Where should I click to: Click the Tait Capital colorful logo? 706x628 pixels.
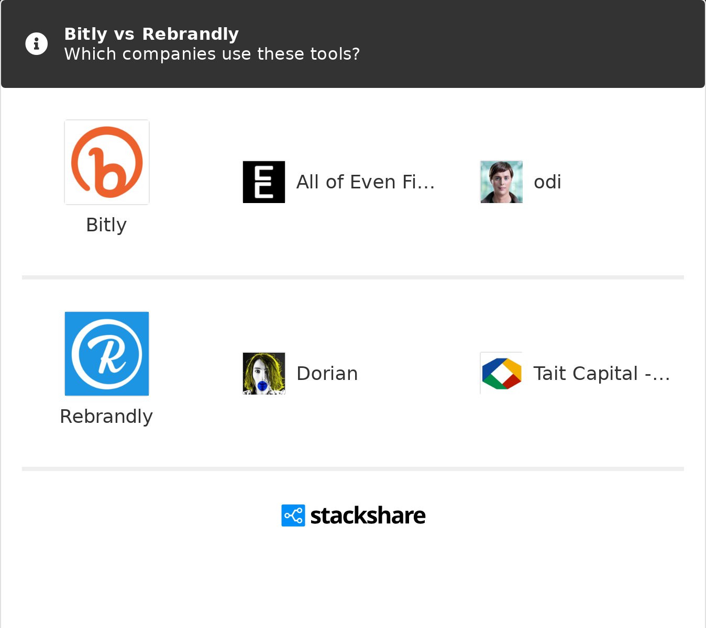click(501, 374)
